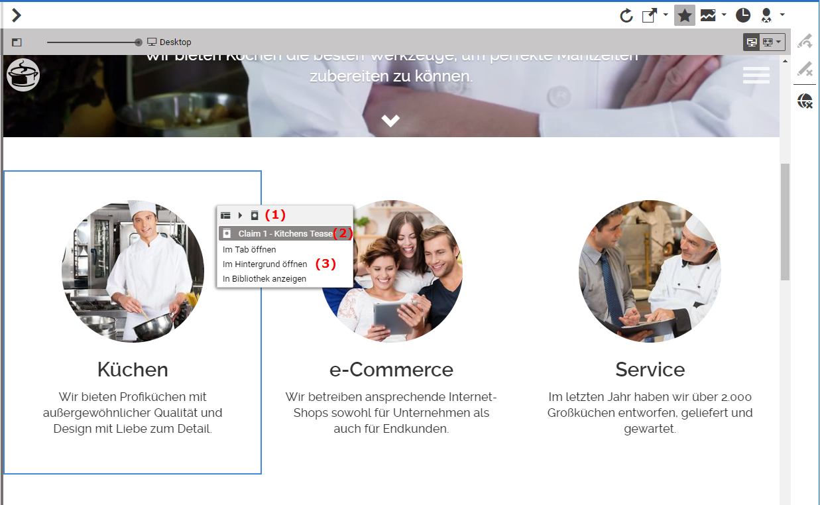Toggle the star bookmark button
This screenshot has width=820, height=505.
(685, 15)
